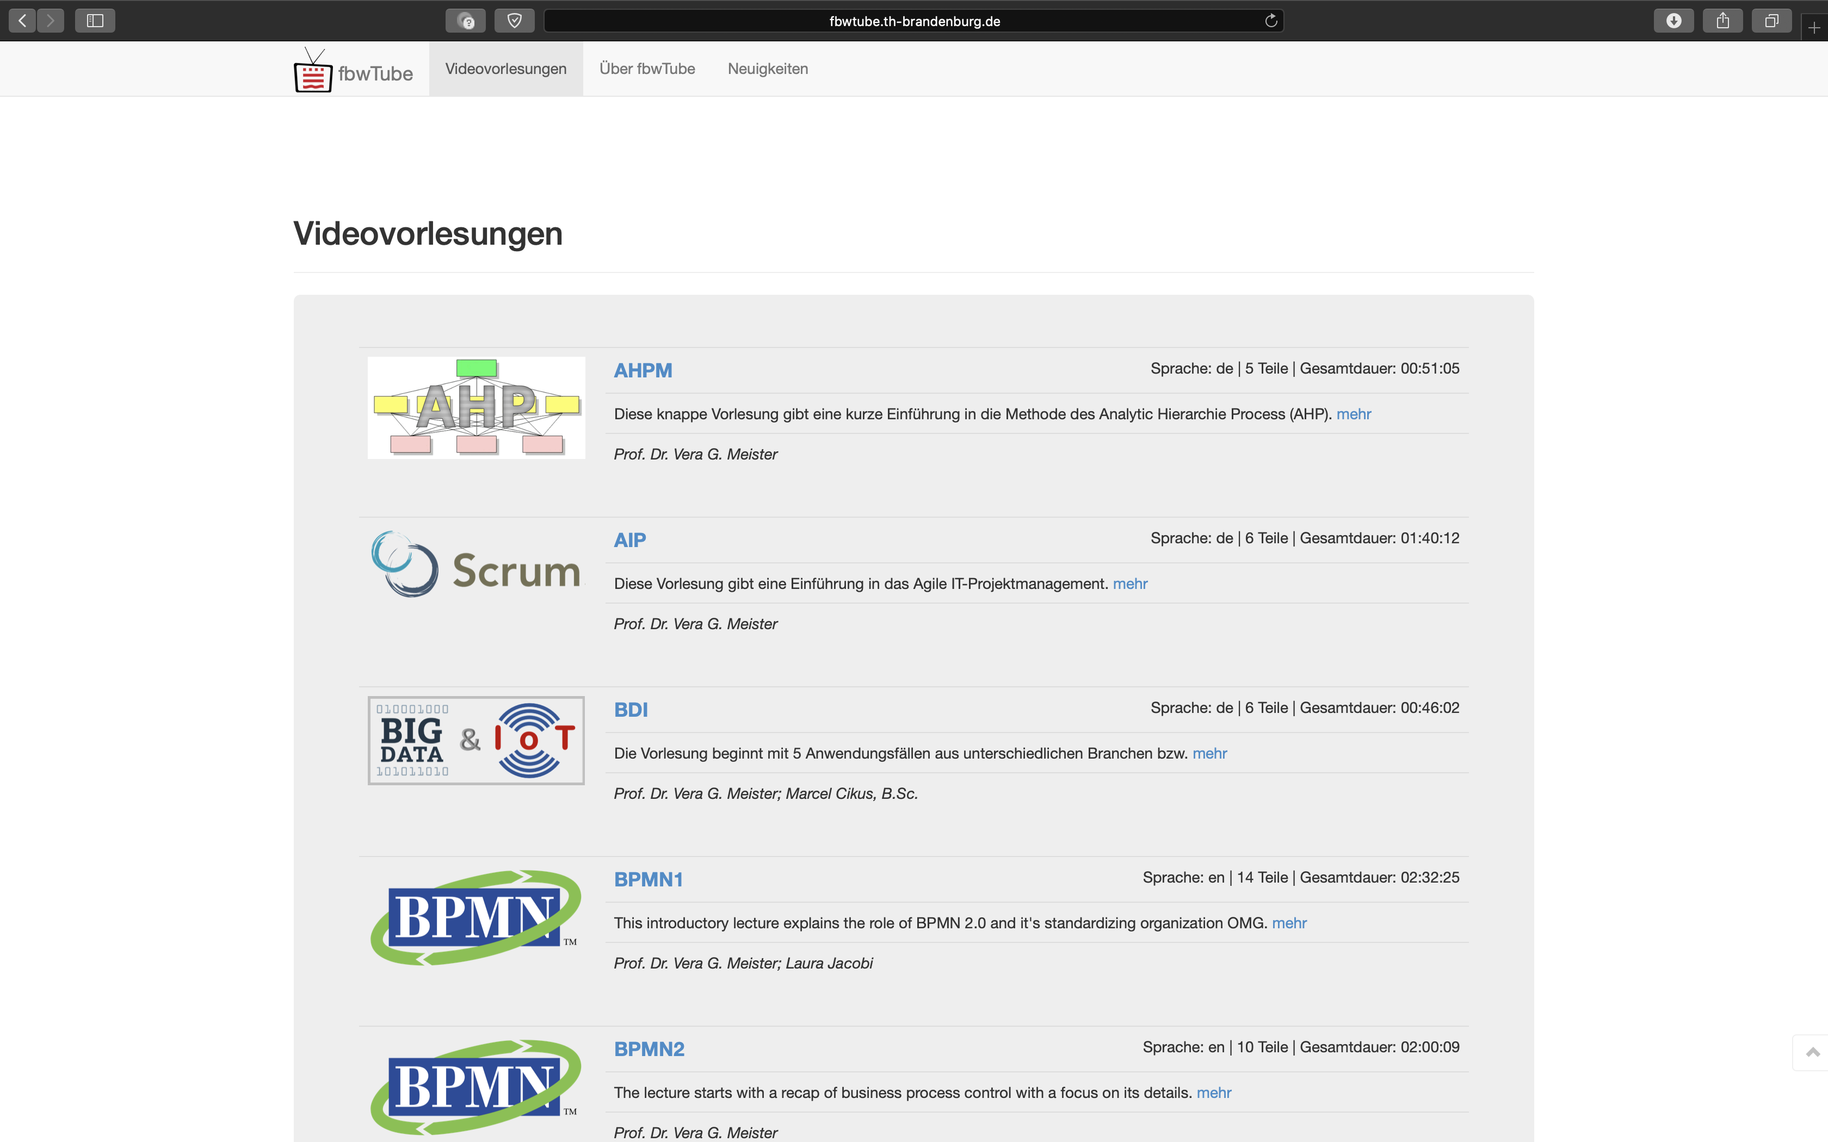Open the AHPM lecture title link
Image resolution: width=1828 pixels, height=1142 pixels.
click(643, 370)
